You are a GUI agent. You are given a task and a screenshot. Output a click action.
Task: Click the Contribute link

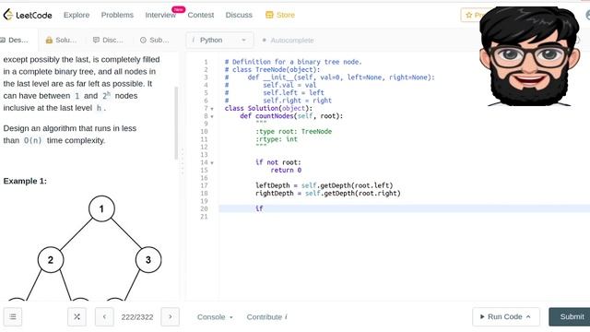(266, 317)
